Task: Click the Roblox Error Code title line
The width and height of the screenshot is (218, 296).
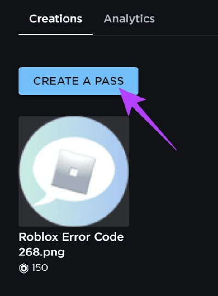Action: pyautogui.click(x=71, y=236)
